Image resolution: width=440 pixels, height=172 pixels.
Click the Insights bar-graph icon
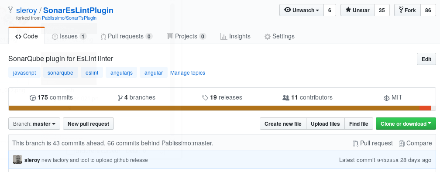(223, 37)
